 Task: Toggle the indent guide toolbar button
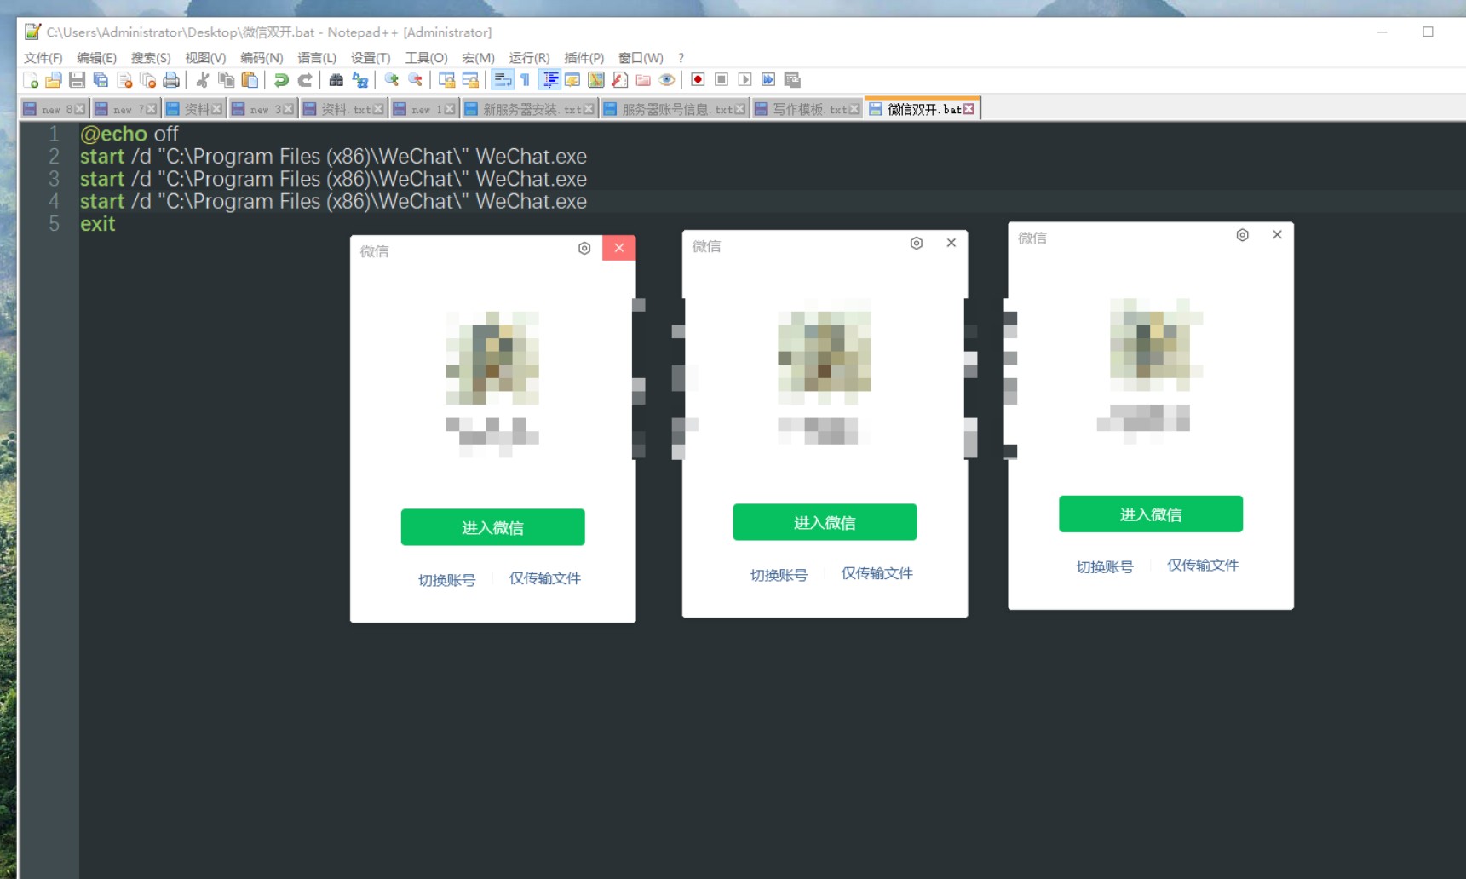point(550,80)
